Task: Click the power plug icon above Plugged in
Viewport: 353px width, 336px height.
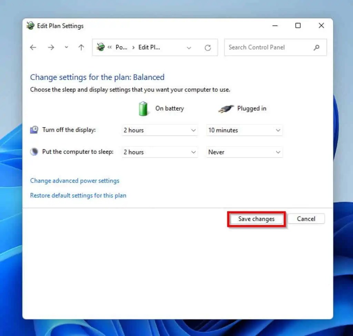Action: pos(225,108)
